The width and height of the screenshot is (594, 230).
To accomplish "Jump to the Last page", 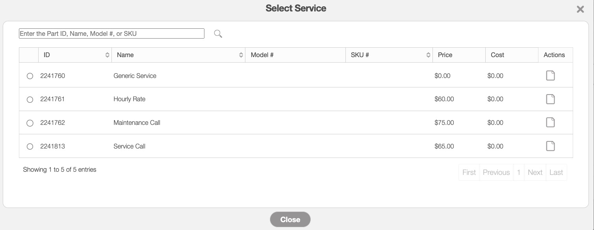I will click(556, 172).
